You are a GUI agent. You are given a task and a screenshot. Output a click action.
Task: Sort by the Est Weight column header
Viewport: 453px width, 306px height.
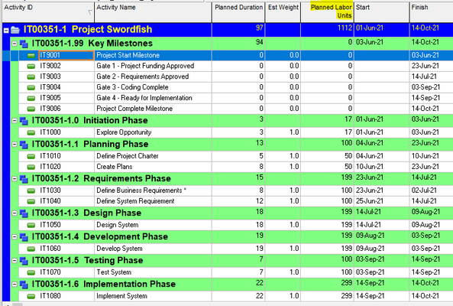[x=283, y=12]
